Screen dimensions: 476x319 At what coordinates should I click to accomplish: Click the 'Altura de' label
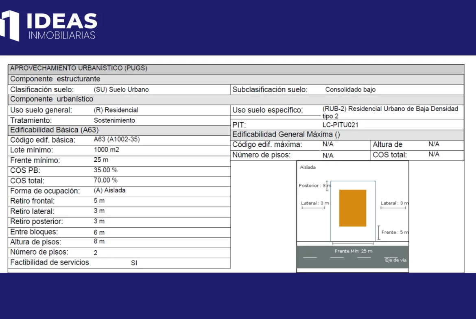click(387, 144)
